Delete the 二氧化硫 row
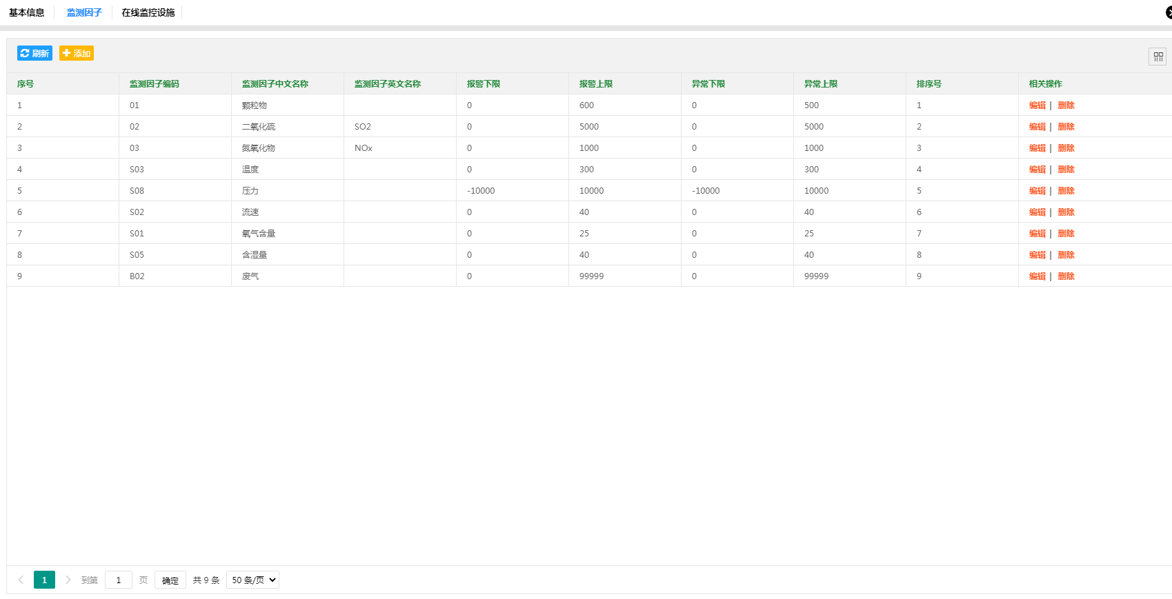The height and width of the screenshot is (599, 1172). pyautogui.click(x=1066, y=127)
